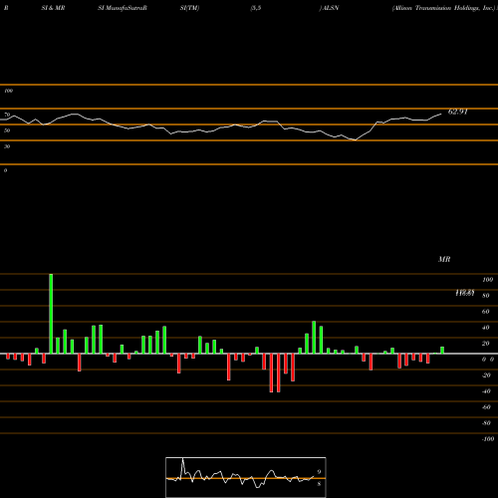Click the '80' label on MR axis
The image size is (498, 498).
coord(486,296)
